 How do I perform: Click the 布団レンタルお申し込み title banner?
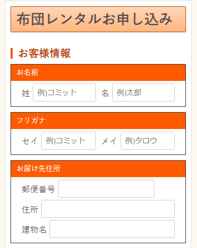98,20
